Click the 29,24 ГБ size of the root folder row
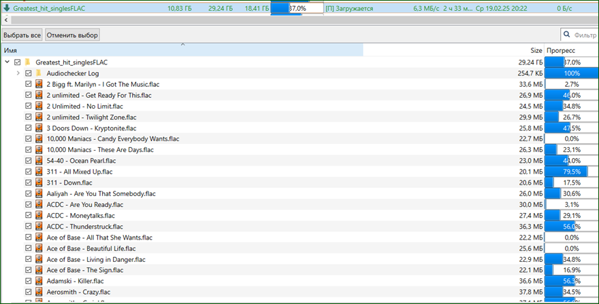The width and height of the screenshot is (599, 304). 531,62
